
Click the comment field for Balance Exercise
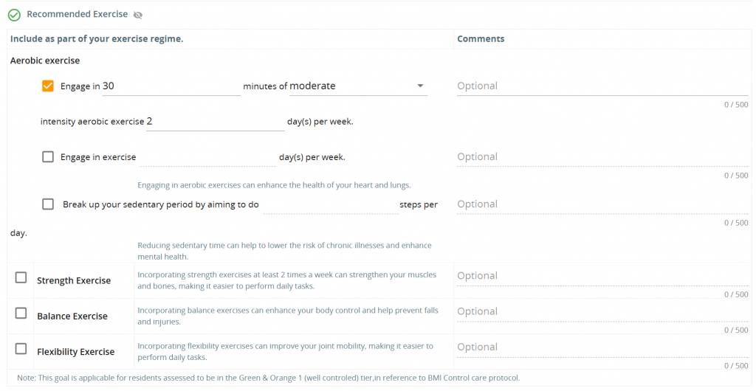(602, 311)
